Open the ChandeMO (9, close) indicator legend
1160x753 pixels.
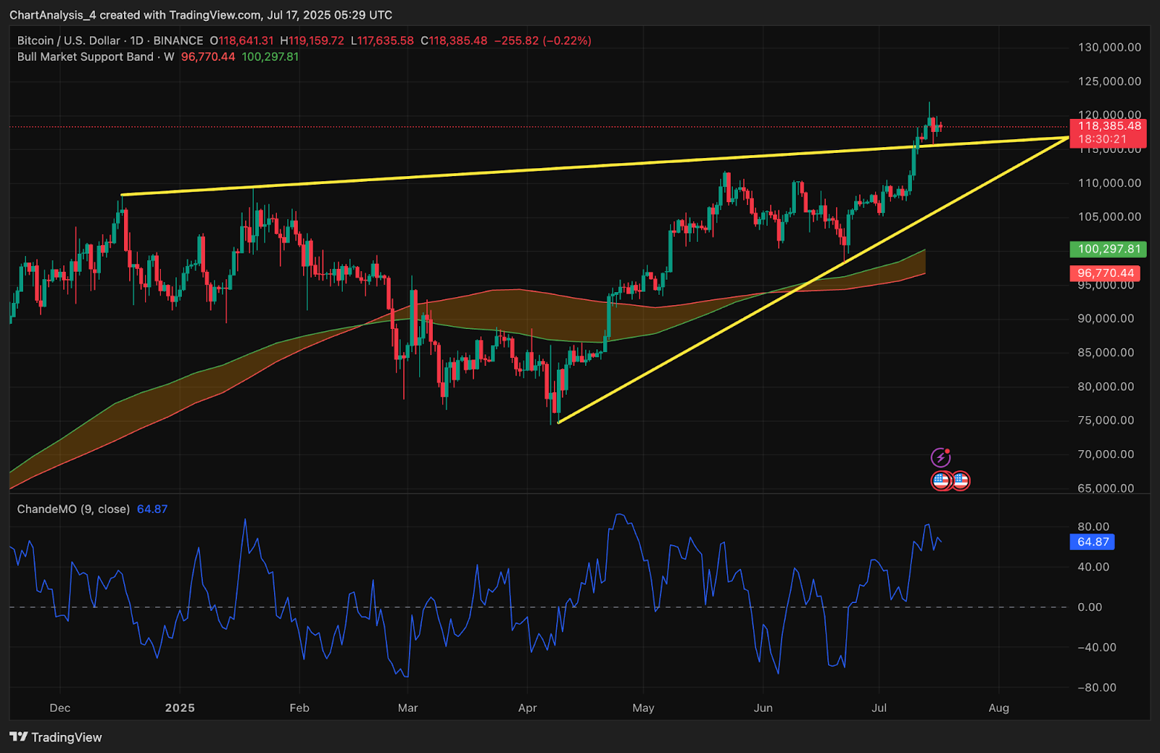click(x=73, y=509)
